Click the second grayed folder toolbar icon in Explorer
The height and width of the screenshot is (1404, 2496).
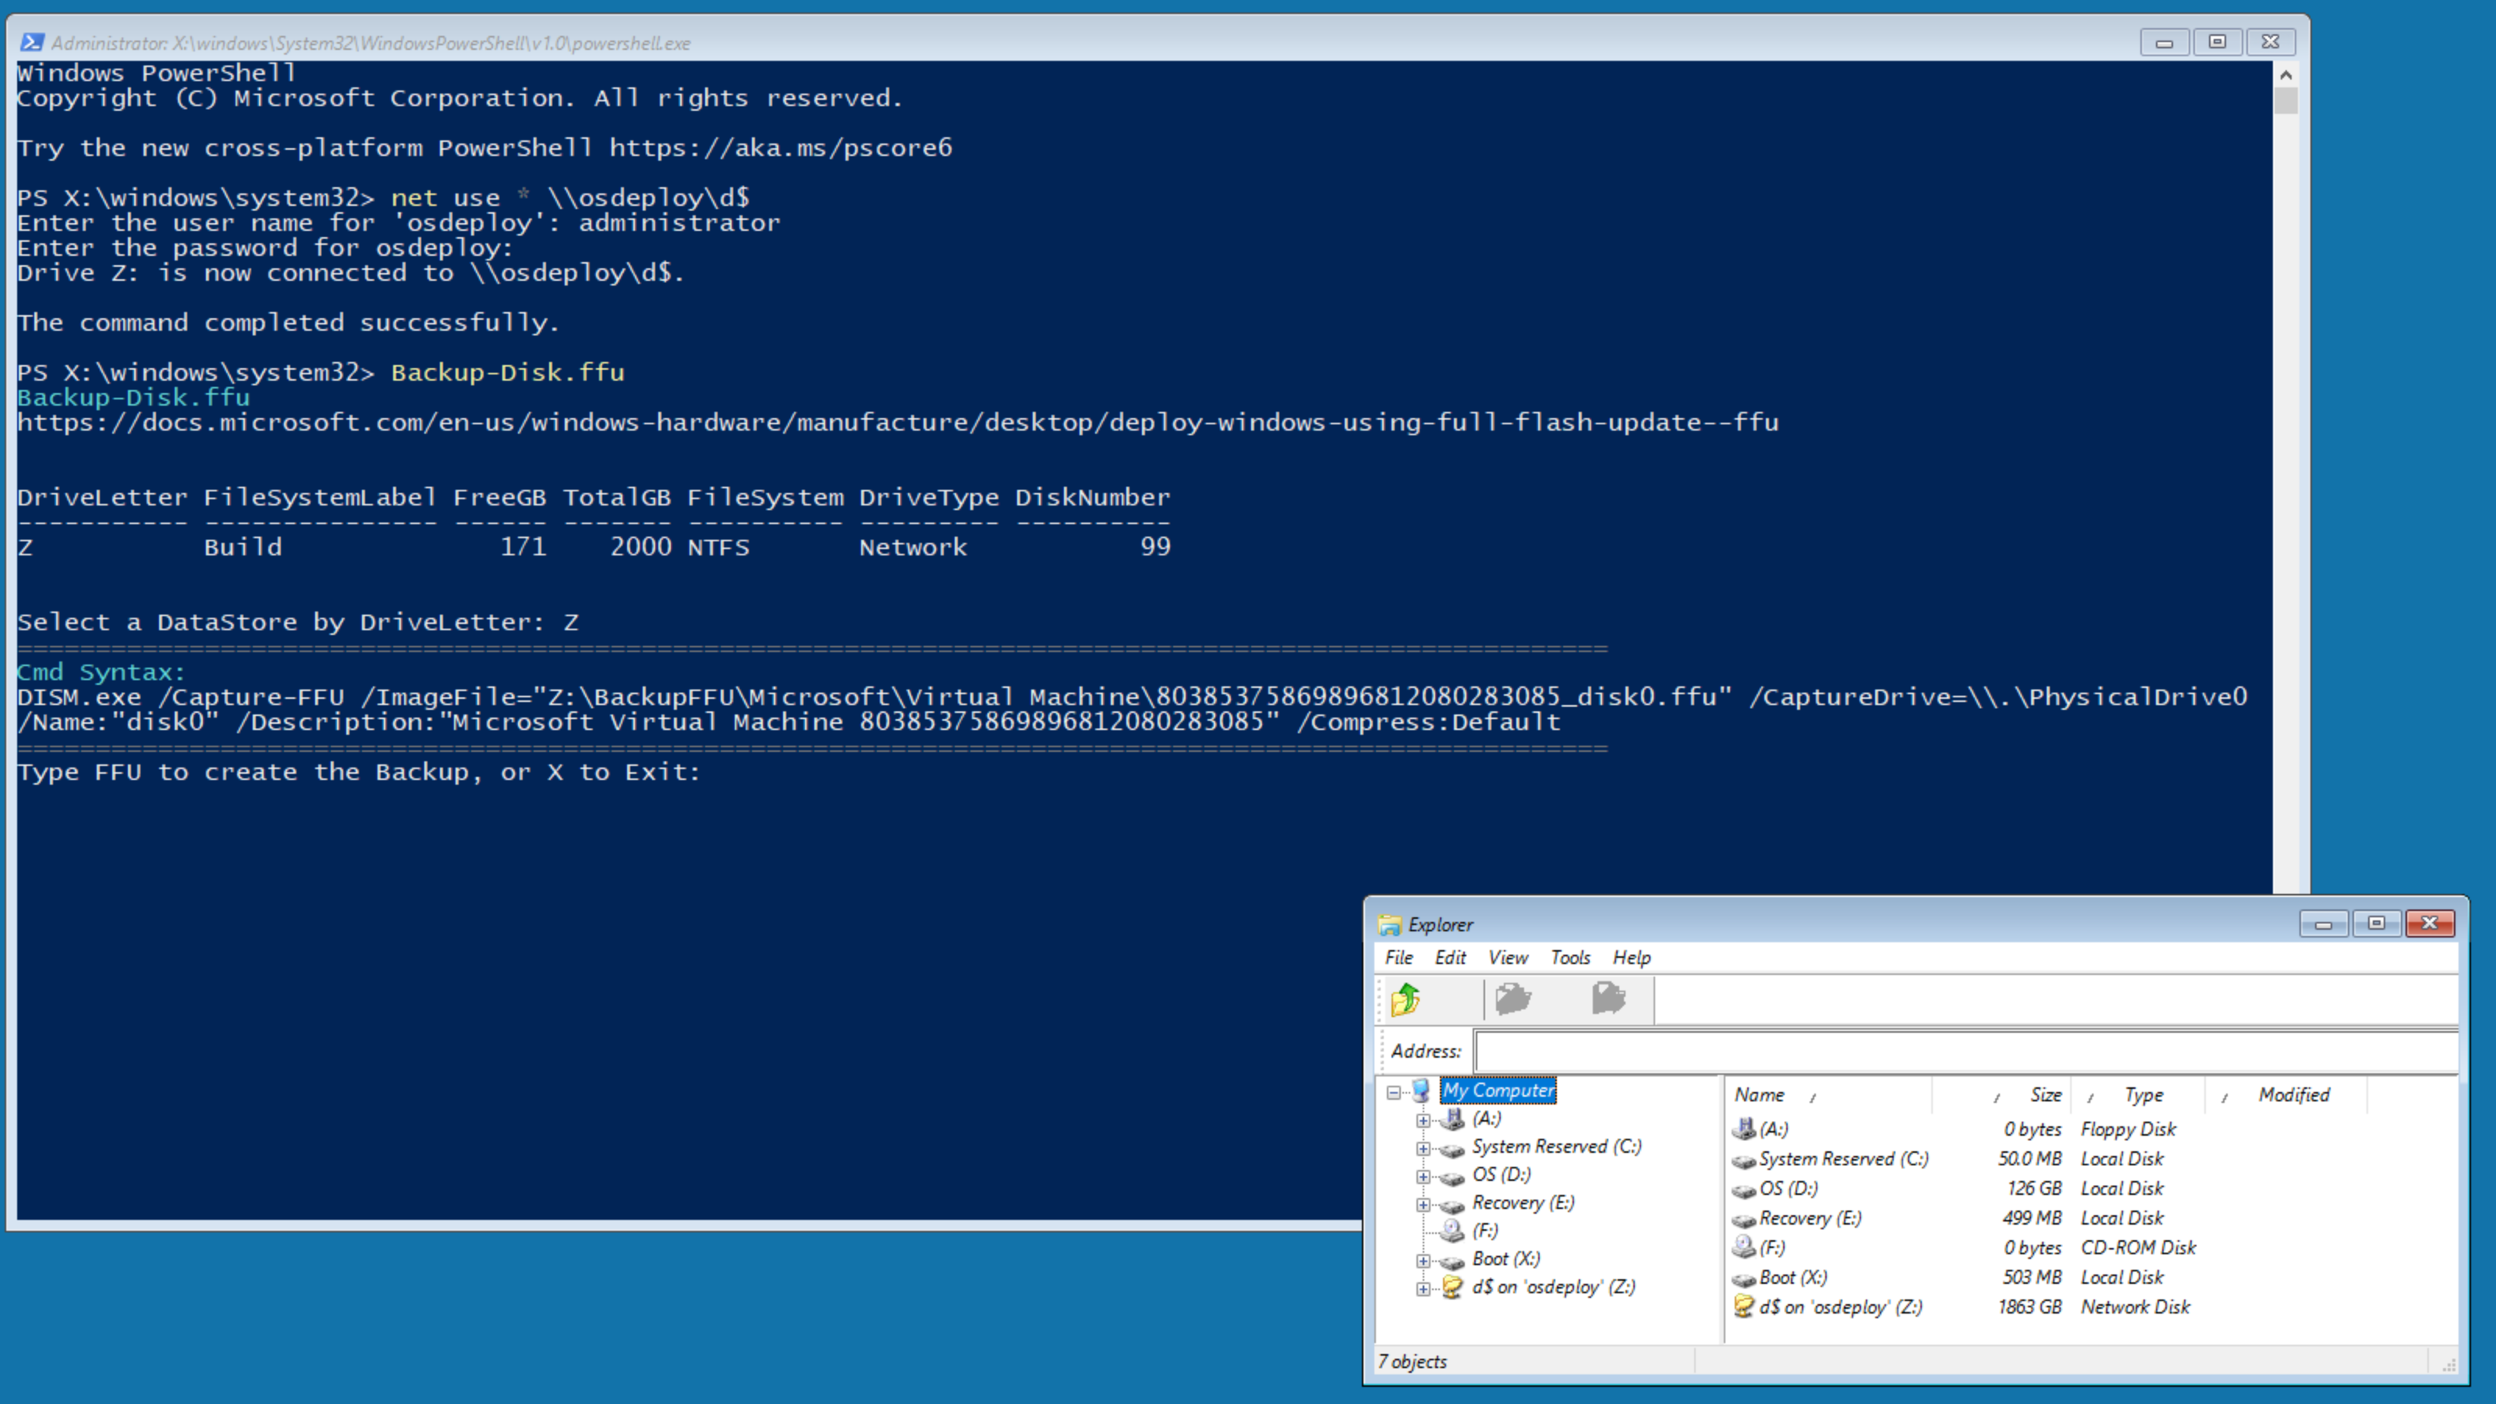1608,998
